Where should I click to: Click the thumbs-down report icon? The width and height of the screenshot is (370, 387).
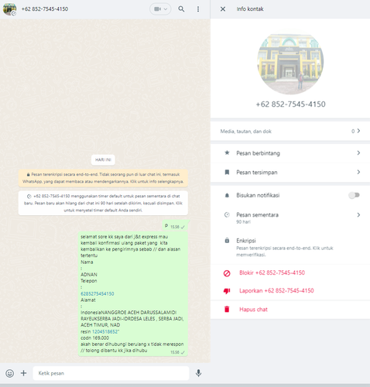pyautogui.click(x=227, y=291)
